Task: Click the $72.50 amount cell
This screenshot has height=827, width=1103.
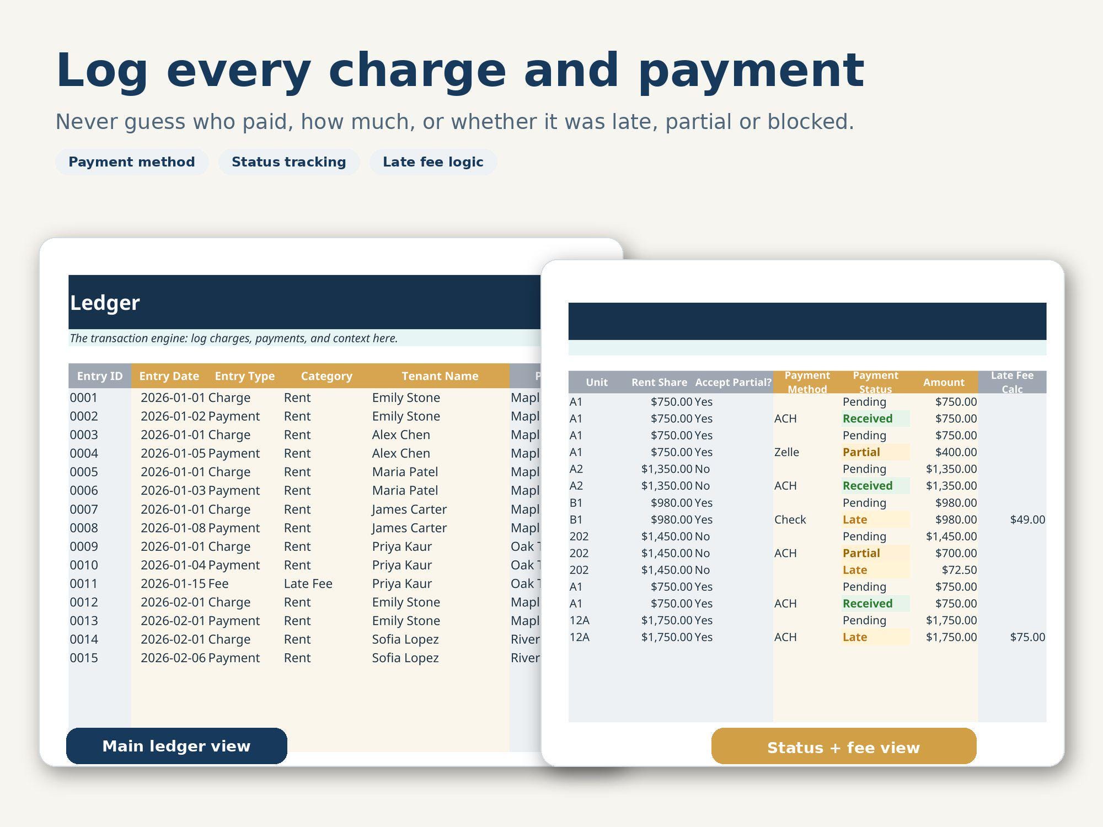Action: (x=959, y=570)
